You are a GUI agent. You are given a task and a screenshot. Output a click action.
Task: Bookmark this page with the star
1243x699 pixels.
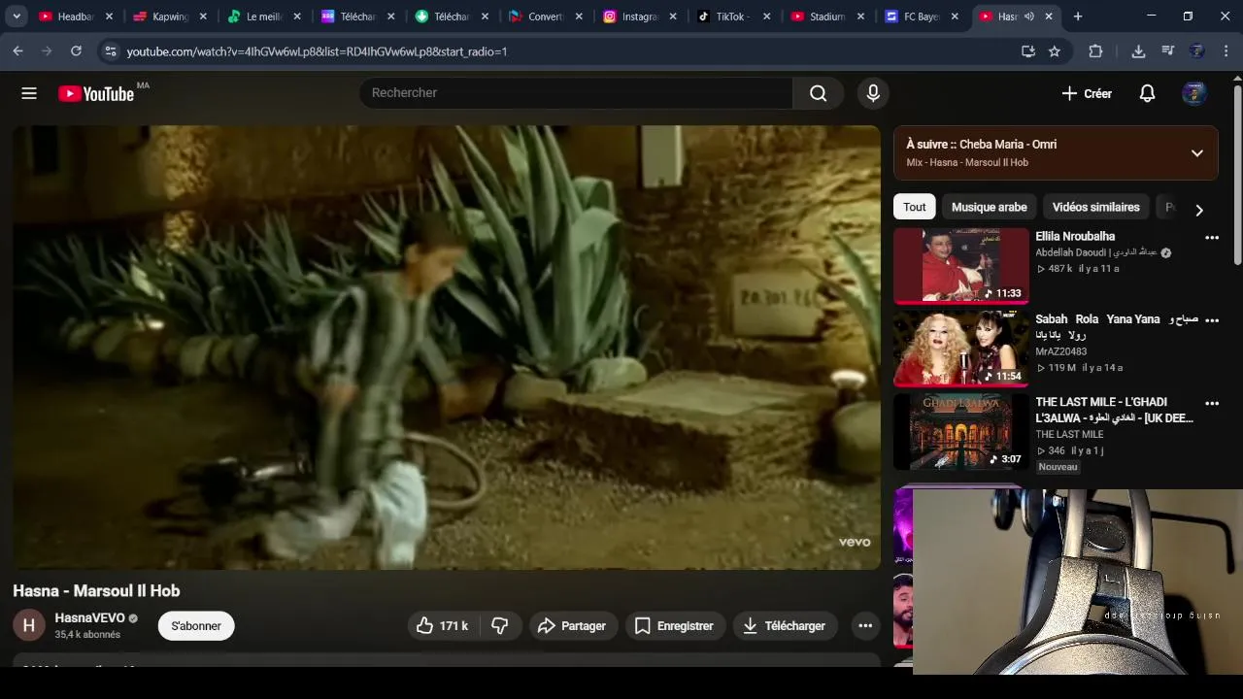coord(1055,51)
